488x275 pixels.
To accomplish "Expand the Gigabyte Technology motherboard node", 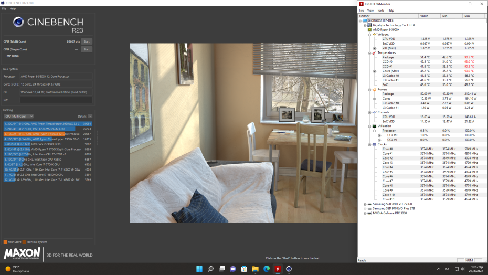I will (x=365, y=25).
